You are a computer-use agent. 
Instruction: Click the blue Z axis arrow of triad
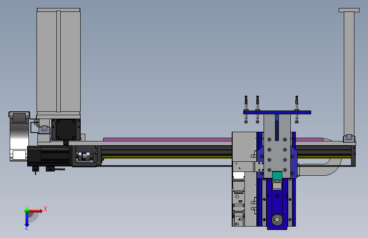coord(27,219)
